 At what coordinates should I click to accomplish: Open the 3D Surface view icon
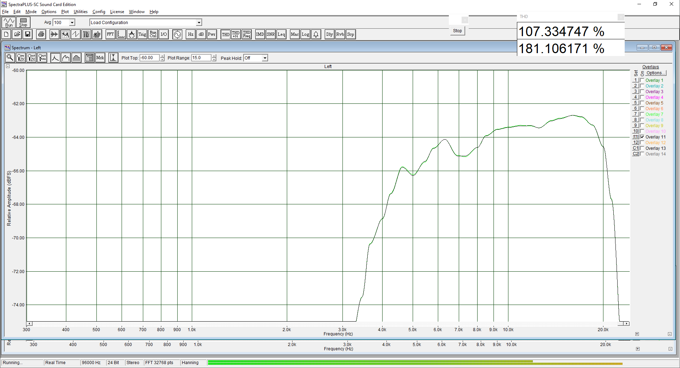[x=97, y=34]
